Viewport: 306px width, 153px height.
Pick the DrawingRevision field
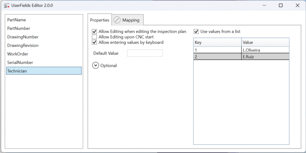44,46
